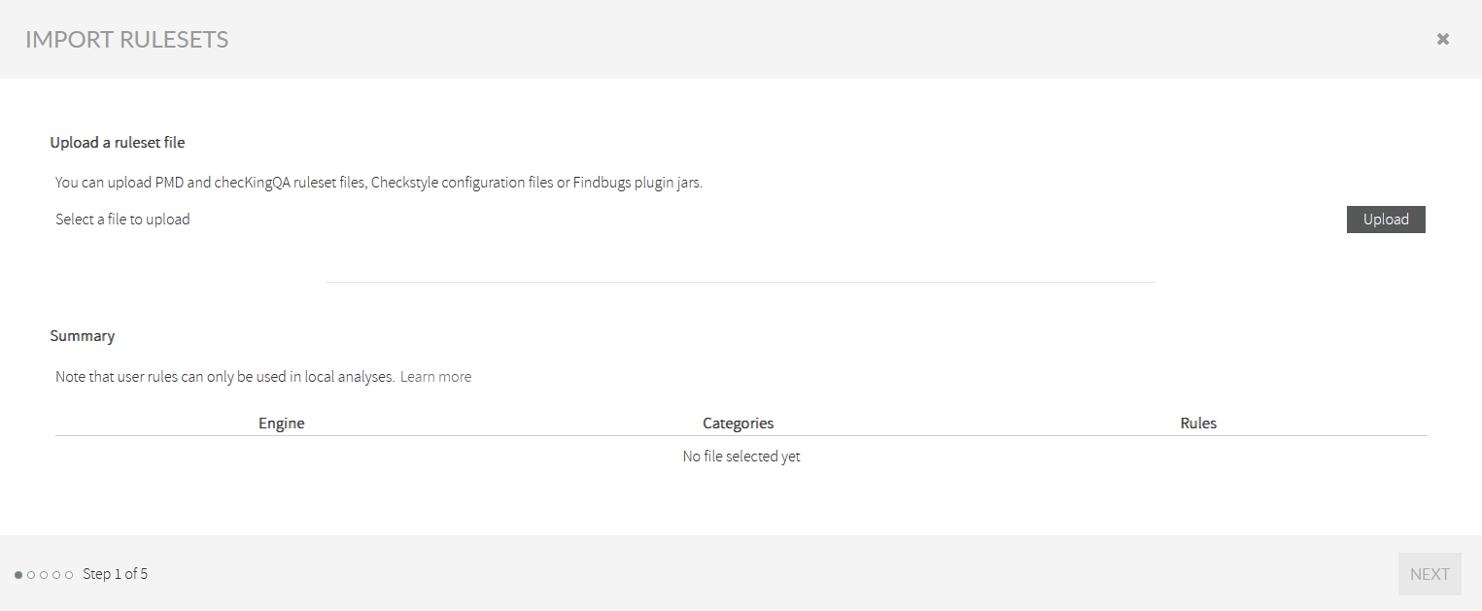Select the fourth step indicator dot
Image resolution: width=1482 pixels, height=611 pixels.
pos(56,574)
